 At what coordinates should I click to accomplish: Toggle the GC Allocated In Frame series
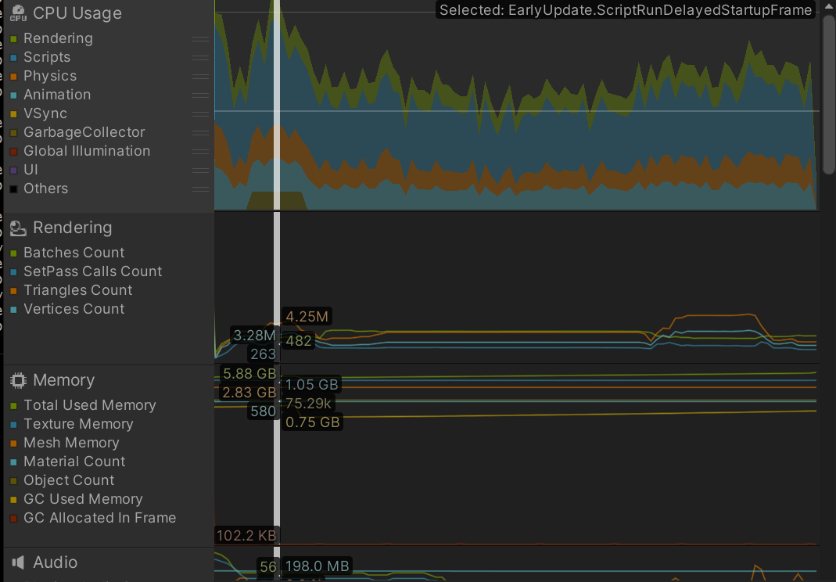(x=14, y=519)
